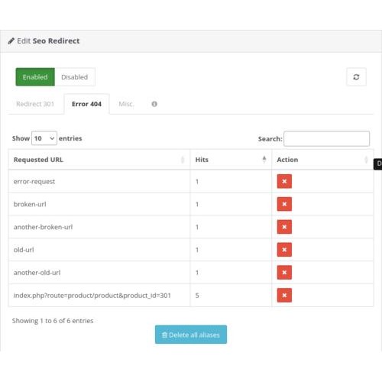
Task: Open the Misc. tab
Action: (x=126, y=104)
